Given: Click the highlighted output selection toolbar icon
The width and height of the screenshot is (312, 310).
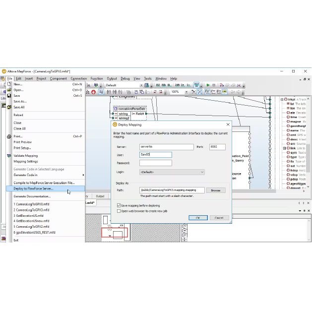Looking at the screenshot, I should [196, 85].
